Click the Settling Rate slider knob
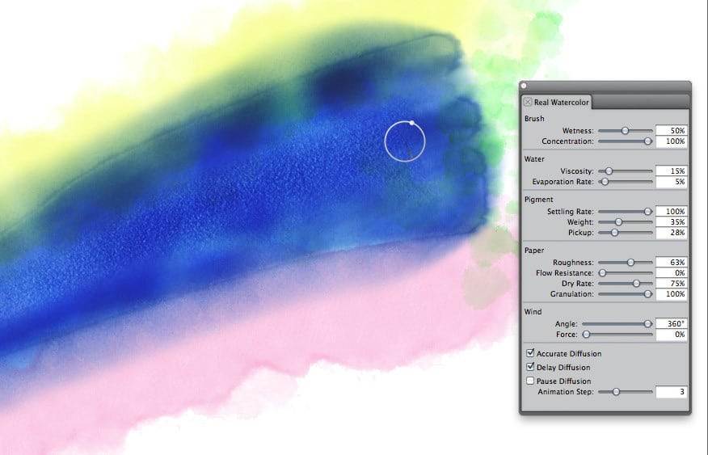This screenshot has width=708, height=455. click(647, 211)
